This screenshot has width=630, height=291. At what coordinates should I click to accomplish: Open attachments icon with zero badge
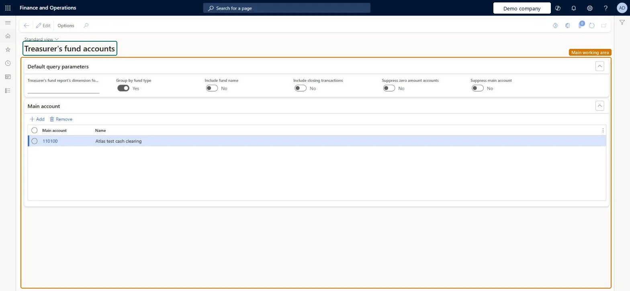tap(581, 25)
